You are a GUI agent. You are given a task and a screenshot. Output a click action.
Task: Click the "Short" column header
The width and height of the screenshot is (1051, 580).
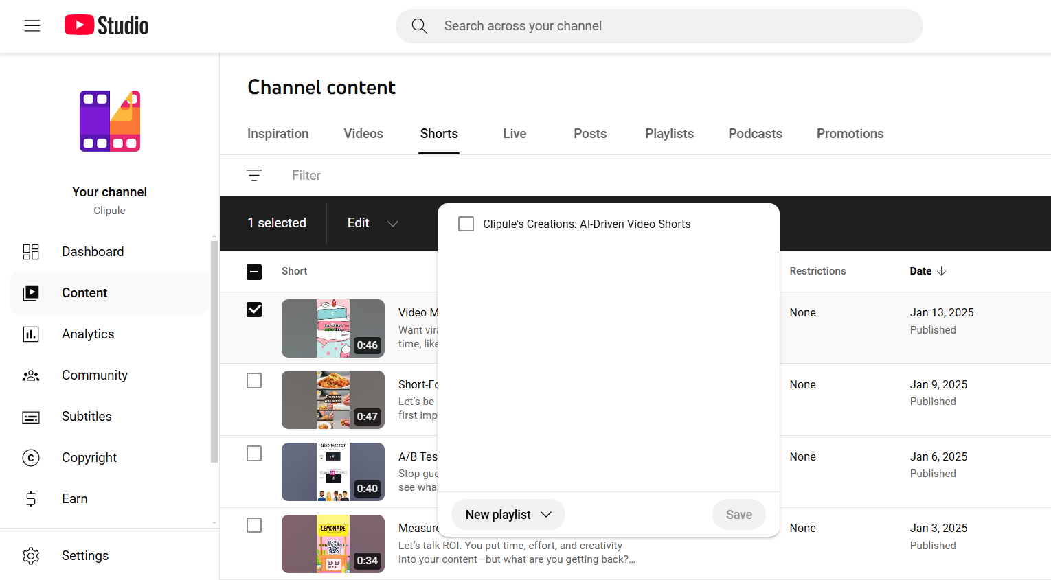(294, 271)
